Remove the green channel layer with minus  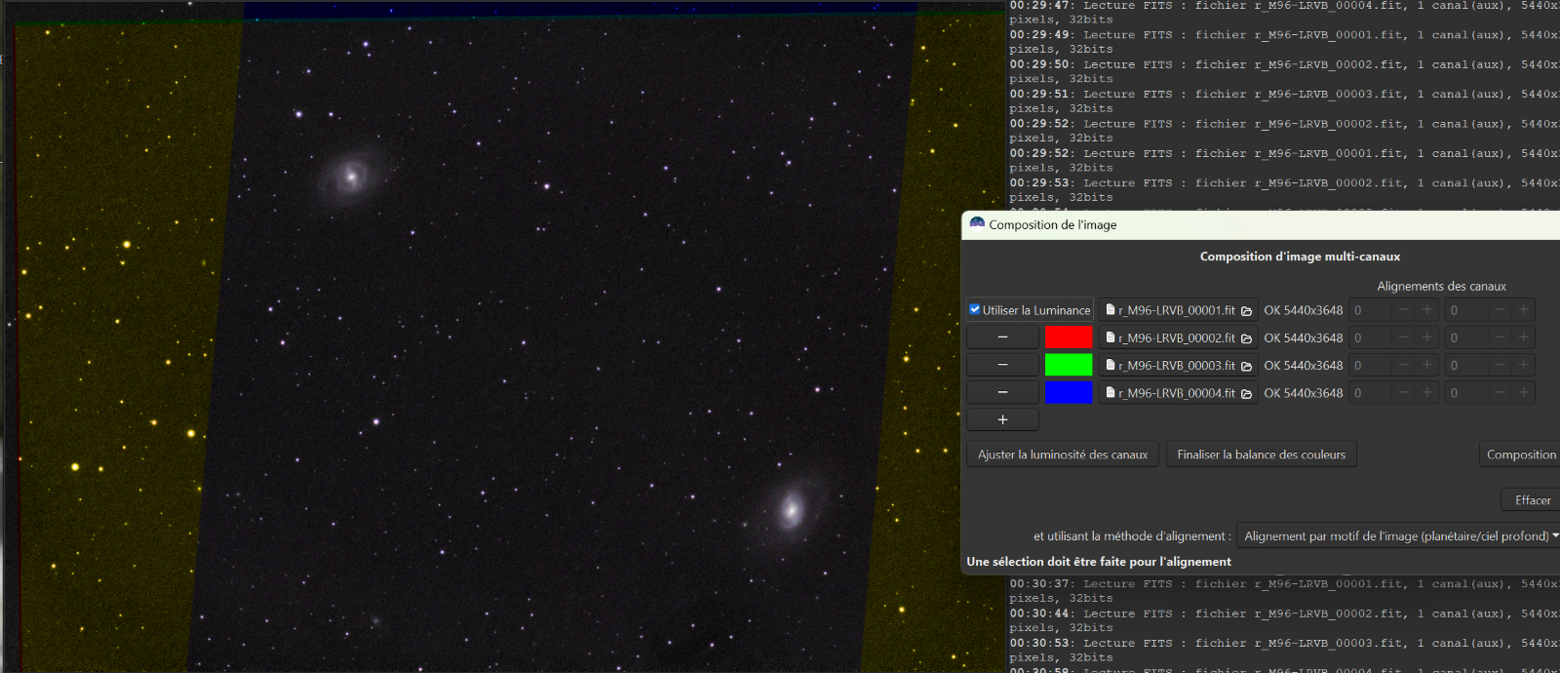pos(1002,365)
